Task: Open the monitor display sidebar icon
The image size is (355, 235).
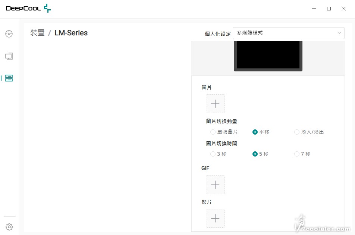Action: (x=9, y=56)
